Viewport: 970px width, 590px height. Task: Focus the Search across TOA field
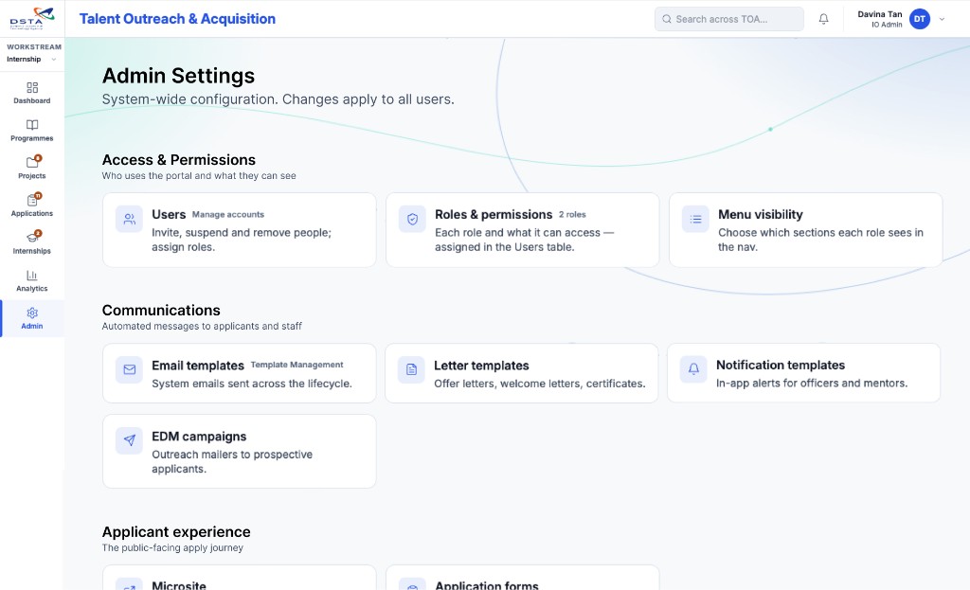coord(729,19)
